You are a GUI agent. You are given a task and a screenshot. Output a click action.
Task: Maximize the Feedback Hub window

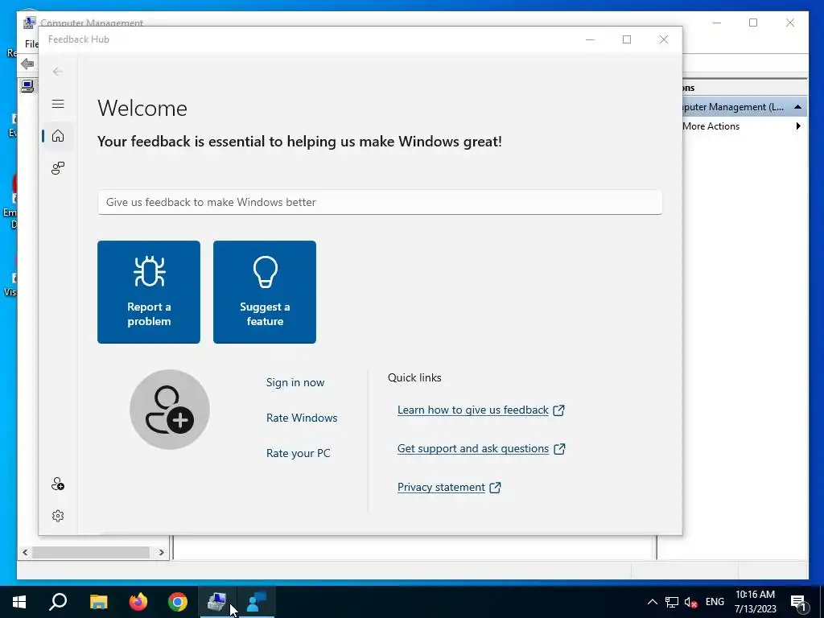[x=627, y=39]
